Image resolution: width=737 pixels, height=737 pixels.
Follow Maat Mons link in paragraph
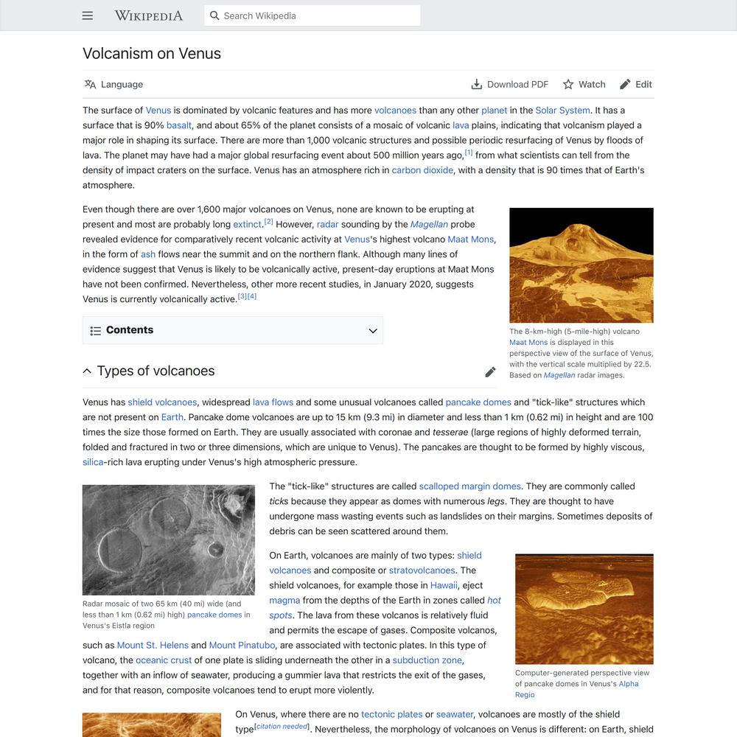pos(470,240)
